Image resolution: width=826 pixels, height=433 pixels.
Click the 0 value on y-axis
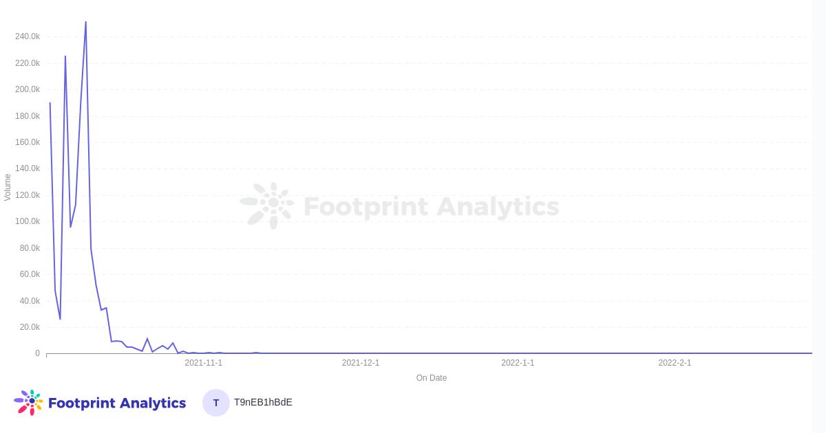tap(38, 353)
